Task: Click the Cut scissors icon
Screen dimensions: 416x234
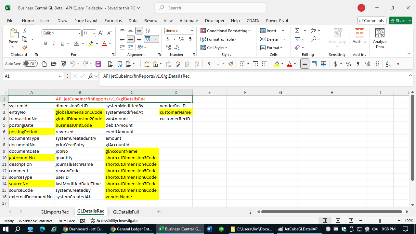Action: 25,31
